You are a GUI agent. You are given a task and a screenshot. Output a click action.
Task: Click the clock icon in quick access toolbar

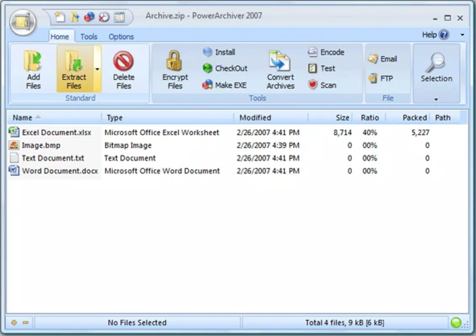(104, 17)
